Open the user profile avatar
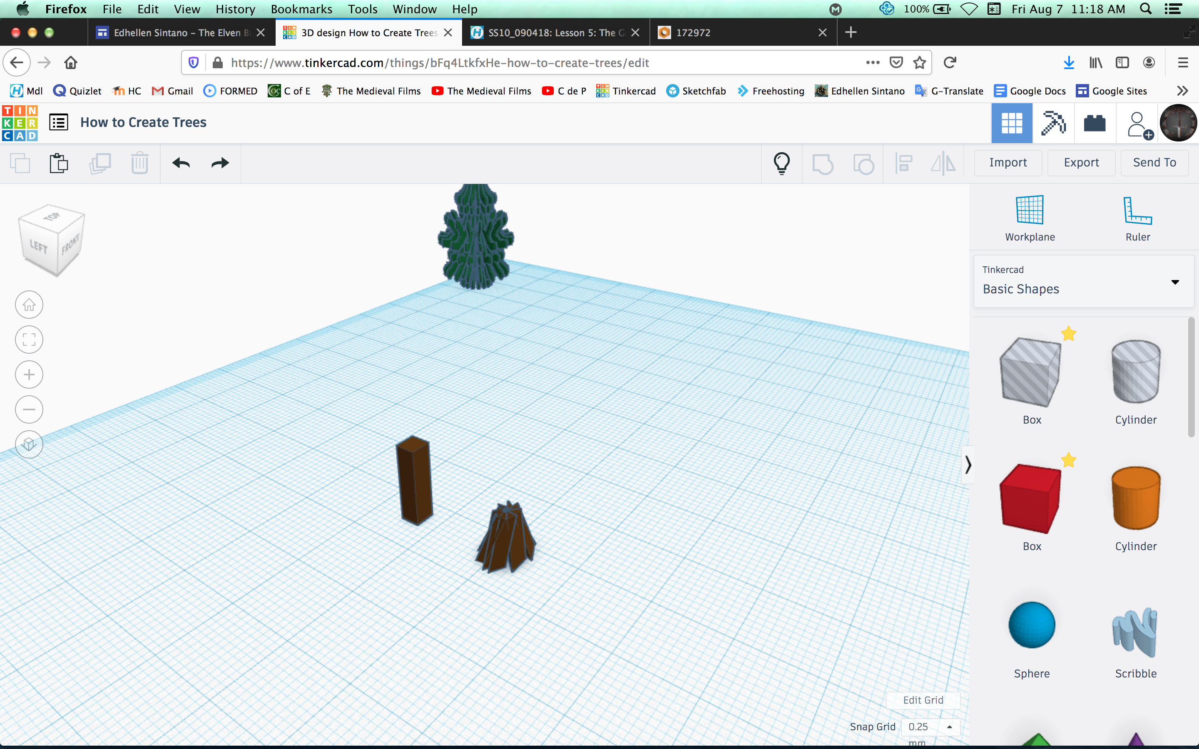Image resolution: width=1199 pixels, height=749 pixels. 1178,123
